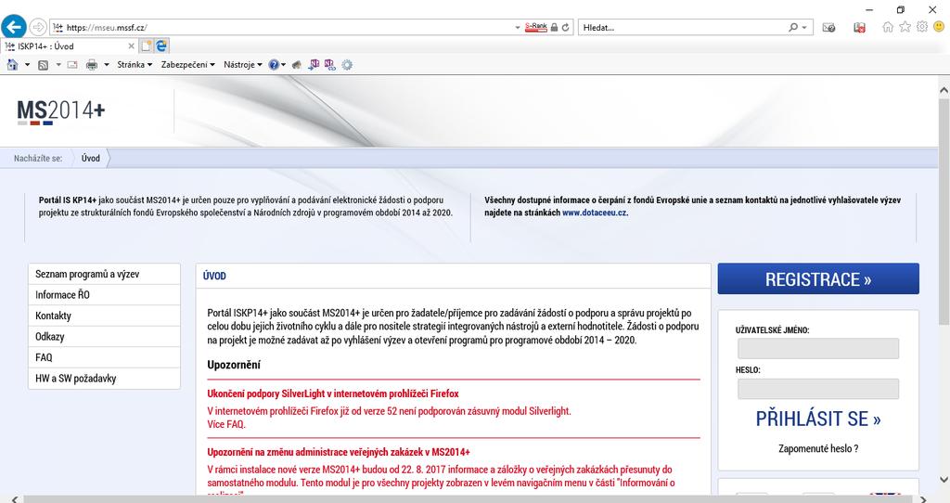Click the read mail icon in command bar
This screenshot has height=503, width=950.
[72, 65]
